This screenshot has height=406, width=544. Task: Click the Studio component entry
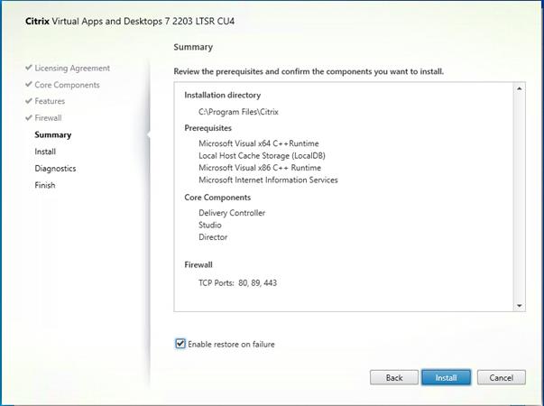(x=210, y=225)
